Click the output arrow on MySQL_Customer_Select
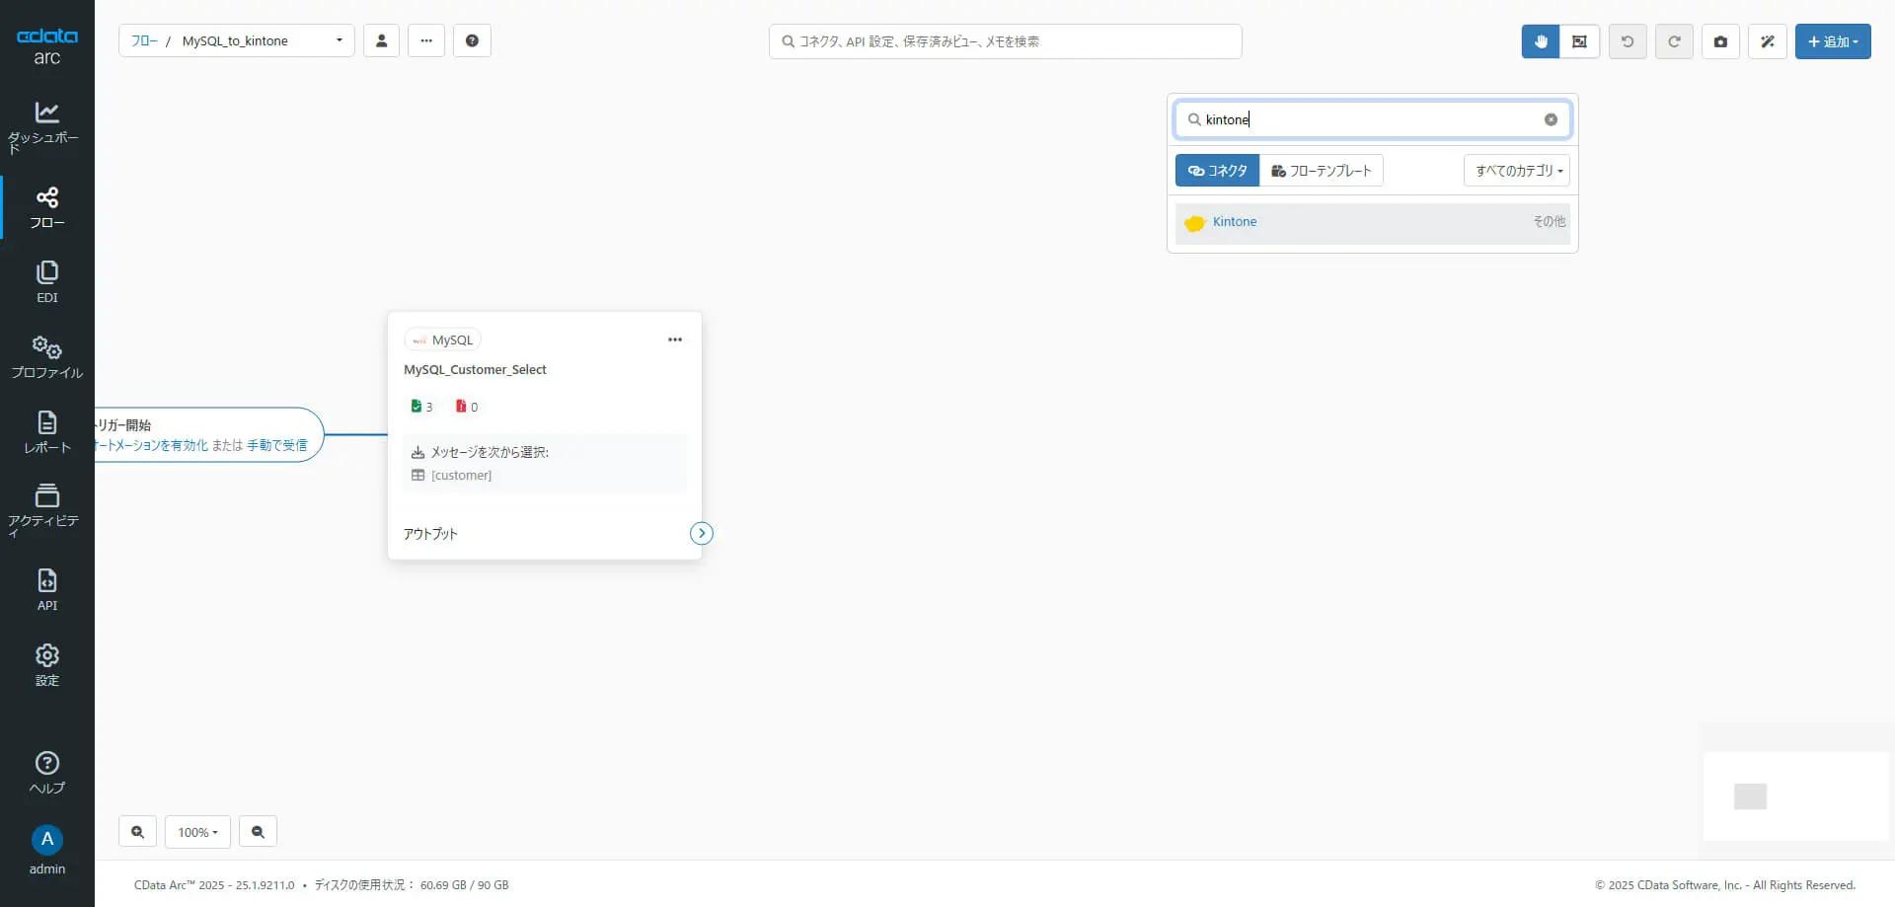This screenshot has height=907, width=1895. [x=701, y=533]
